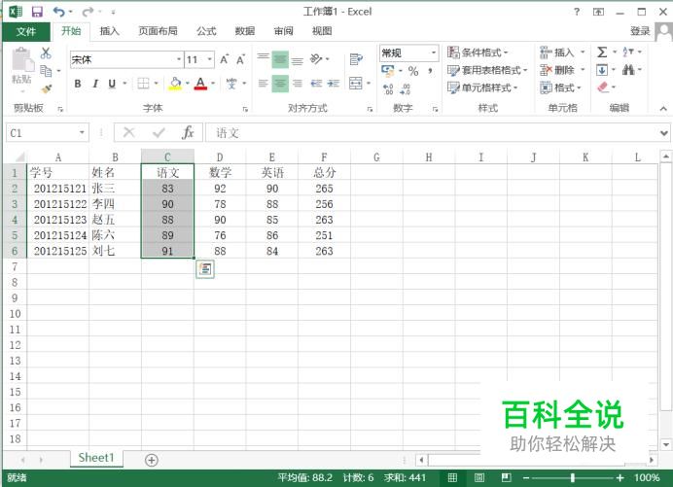Click the Insert Function fx icon

click(x=188, y=132)
